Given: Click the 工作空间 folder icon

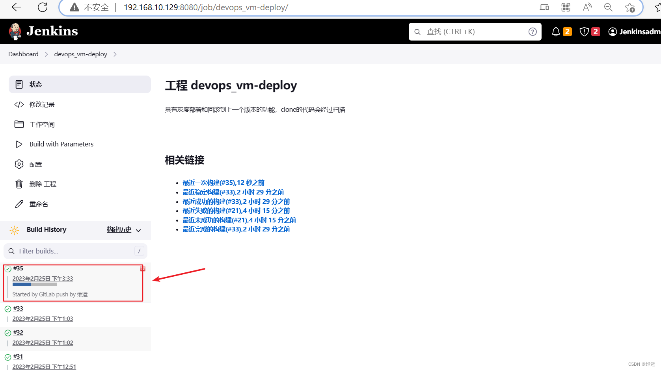Looking at the screenshot, I should [x=19, y=124].
